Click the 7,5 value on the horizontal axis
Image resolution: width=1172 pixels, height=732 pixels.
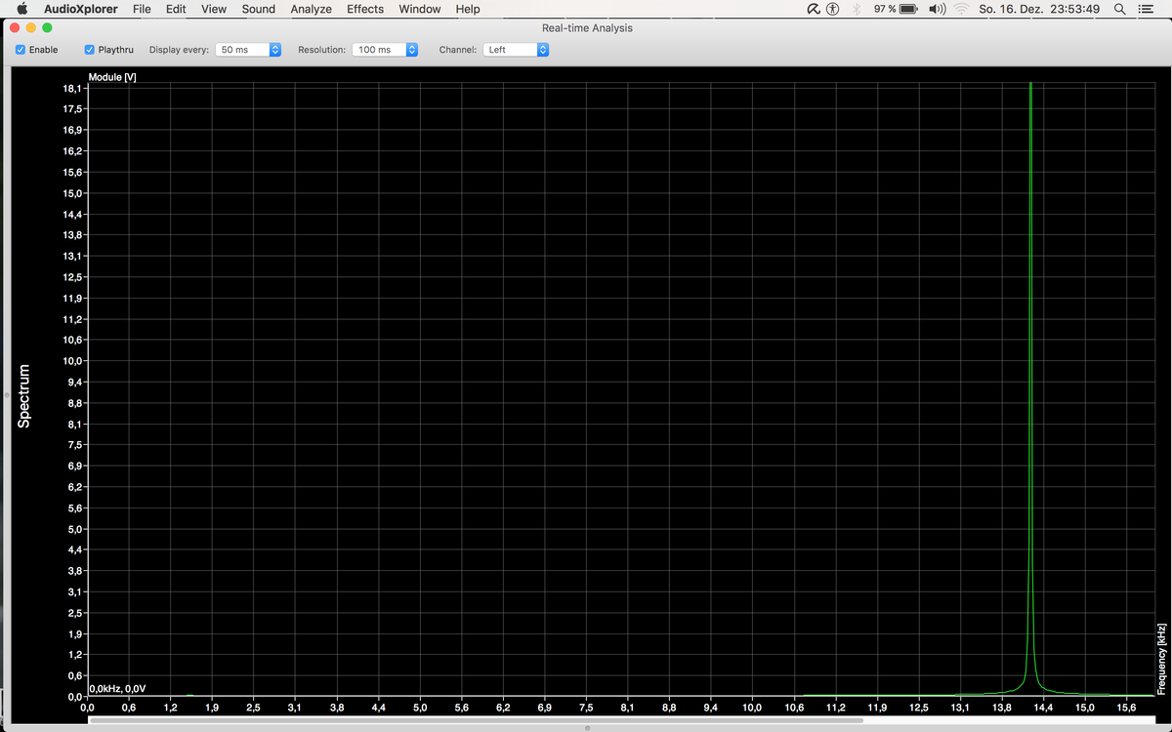[586, 707]
